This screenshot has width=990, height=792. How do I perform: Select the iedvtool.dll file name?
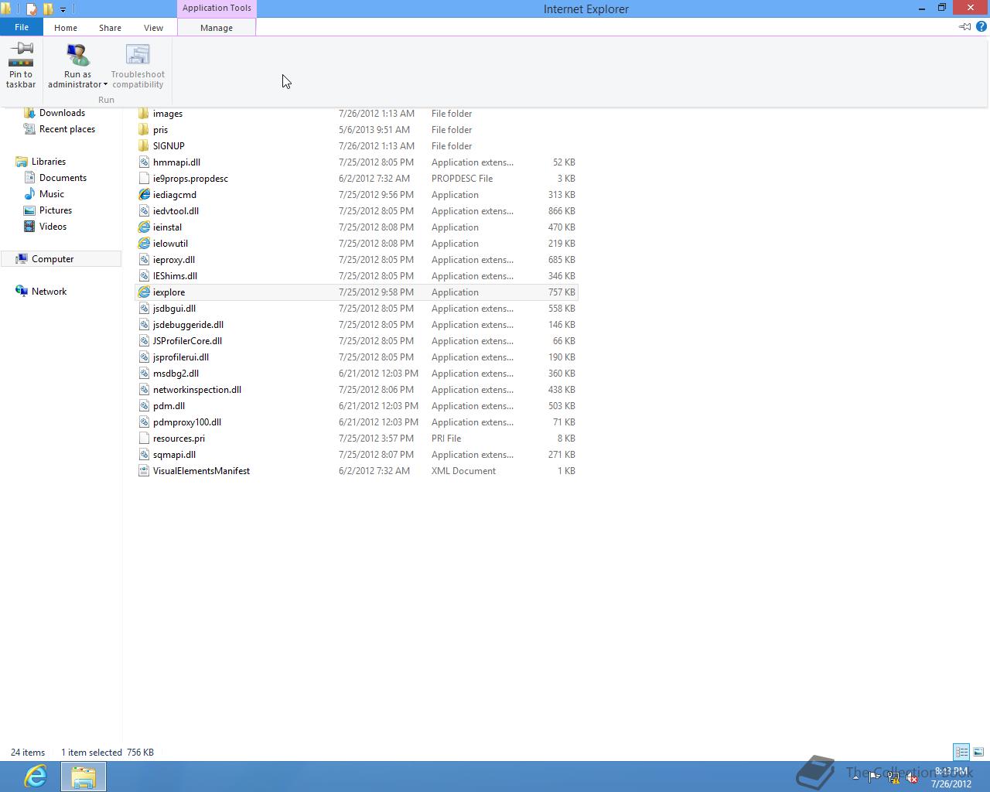pyautogui.click(x=176, y=211)
